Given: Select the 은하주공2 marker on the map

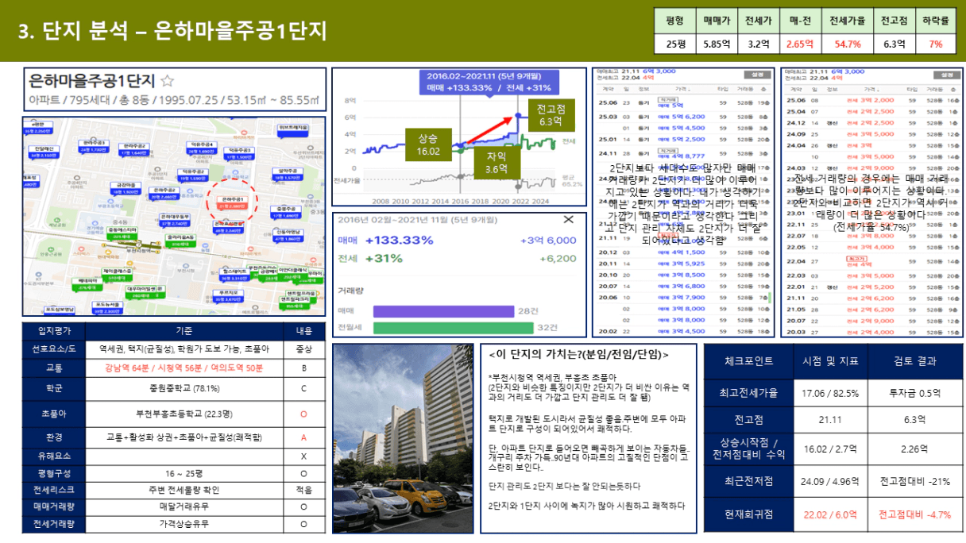Looking at the screenshot, I should 164,193.
